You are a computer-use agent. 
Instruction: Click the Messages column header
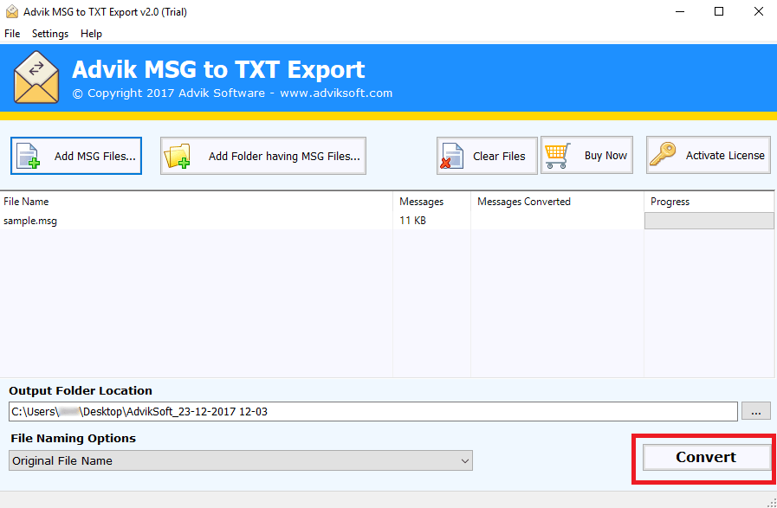(431, 202)
